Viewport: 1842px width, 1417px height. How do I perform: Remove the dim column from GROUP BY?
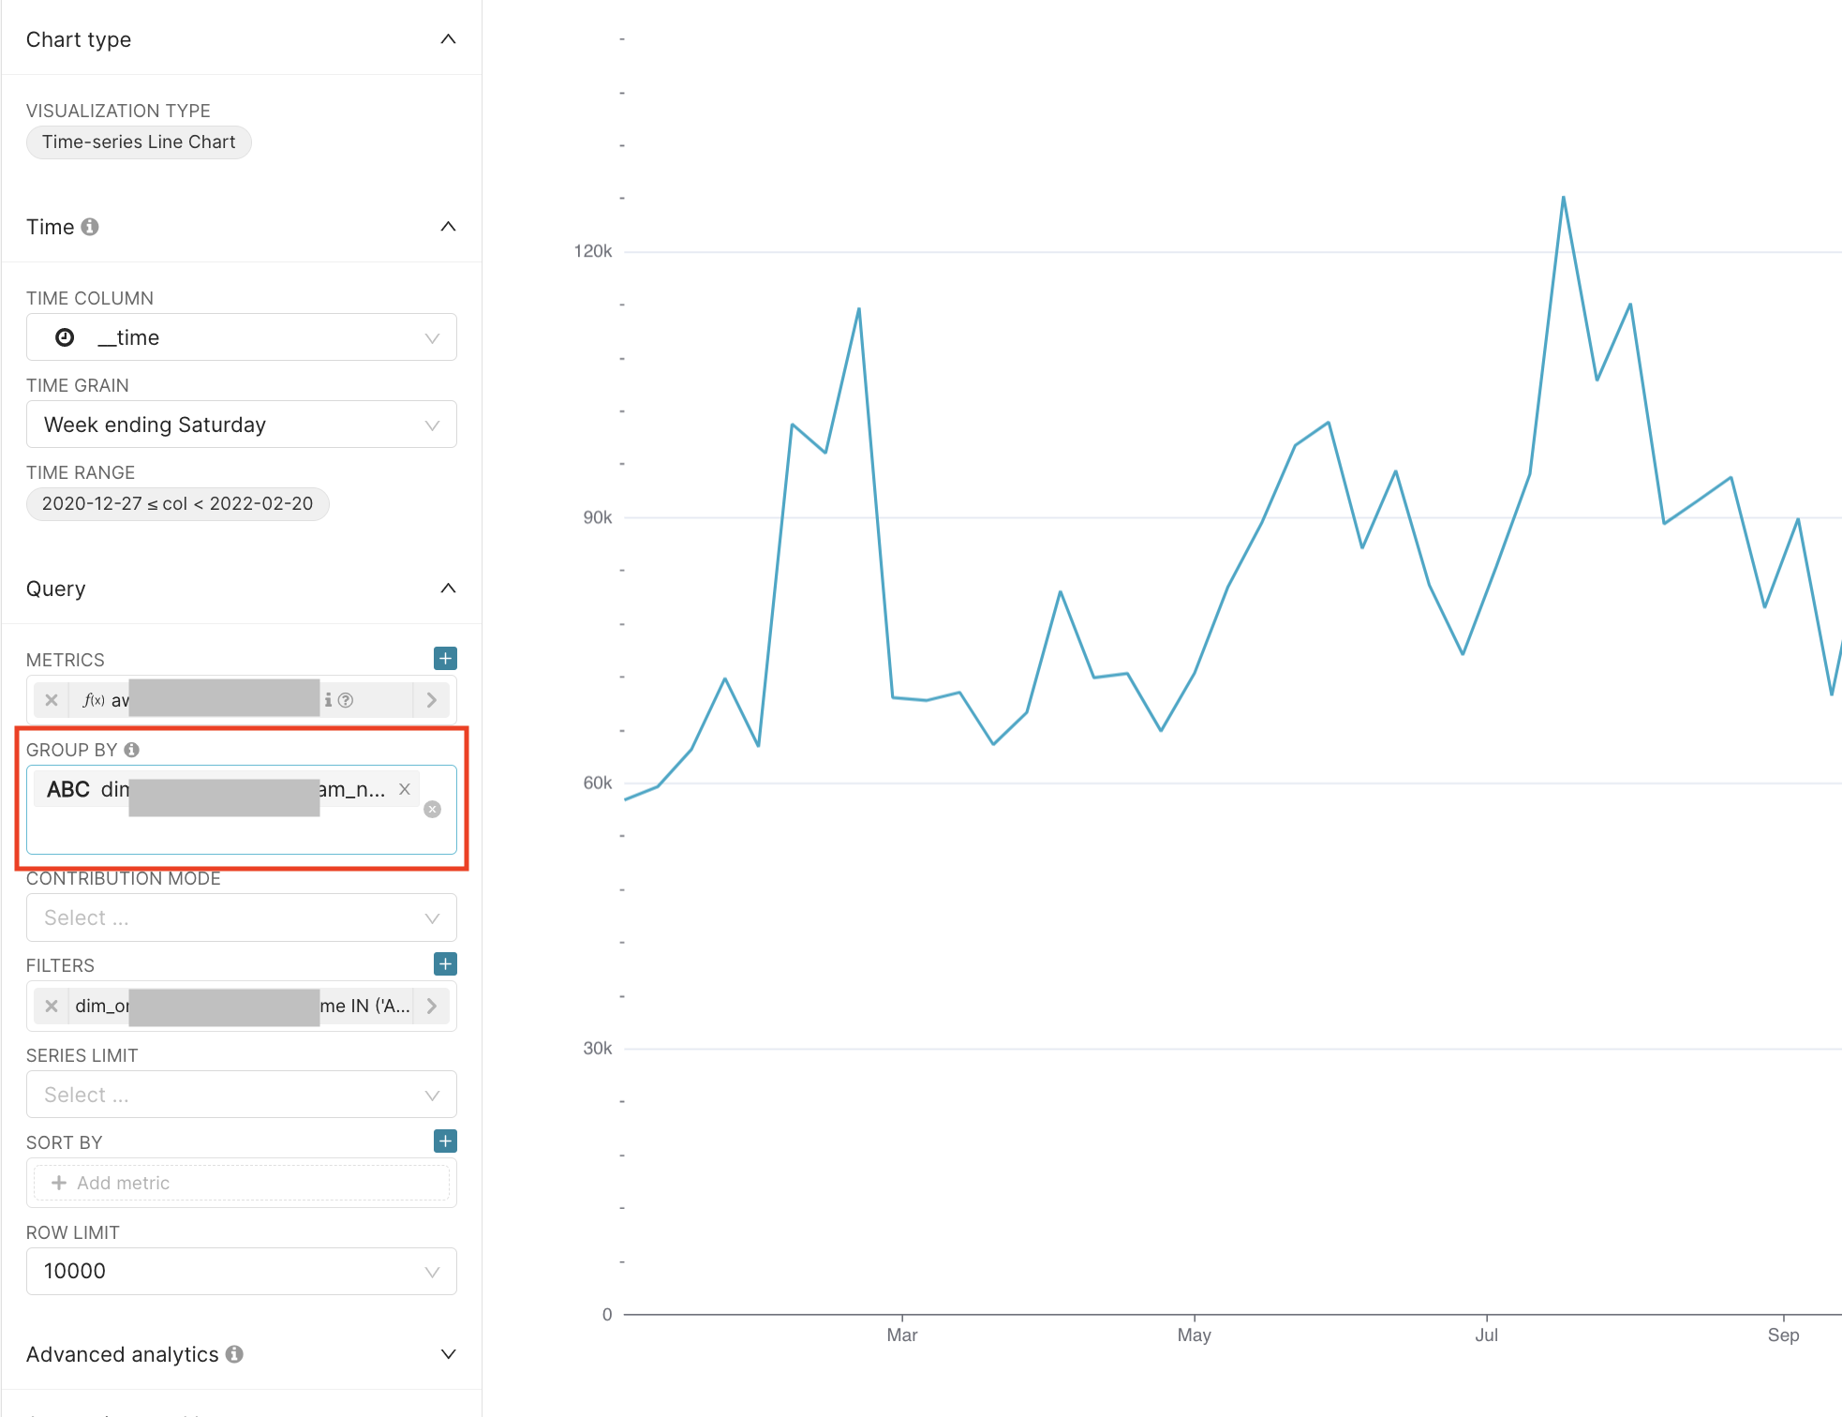[x=404, y=789]
